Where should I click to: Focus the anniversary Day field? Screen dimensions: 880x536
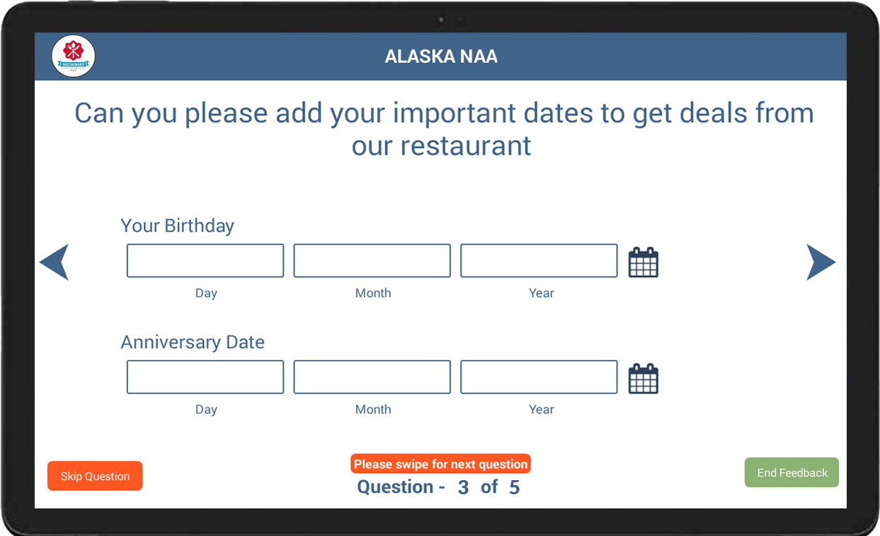[x=205, y=377]
